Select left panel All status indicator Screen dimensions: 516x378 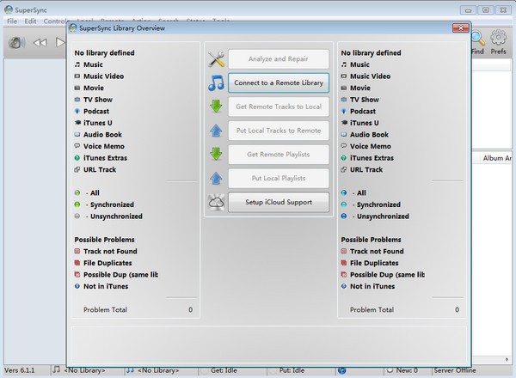[77, 193]
